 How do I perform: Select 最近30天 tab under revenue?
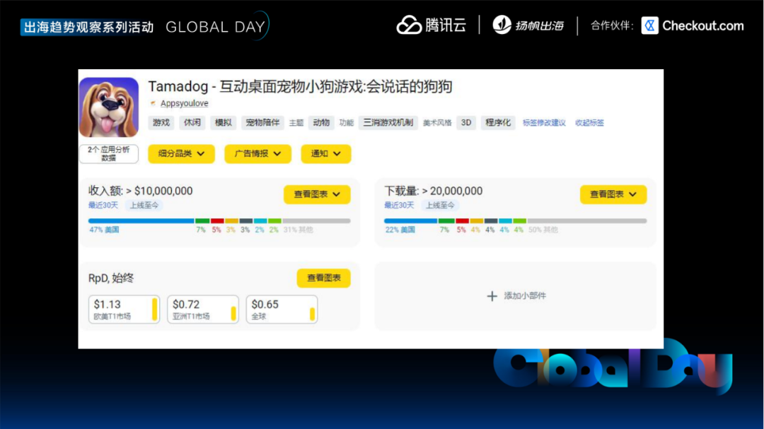pyautogui.click(x=103, y=206)
